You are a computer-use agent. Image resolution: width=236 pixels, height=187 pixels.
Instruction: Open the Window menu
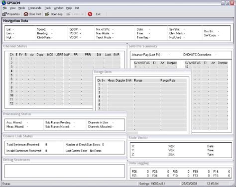click(58, 8)
